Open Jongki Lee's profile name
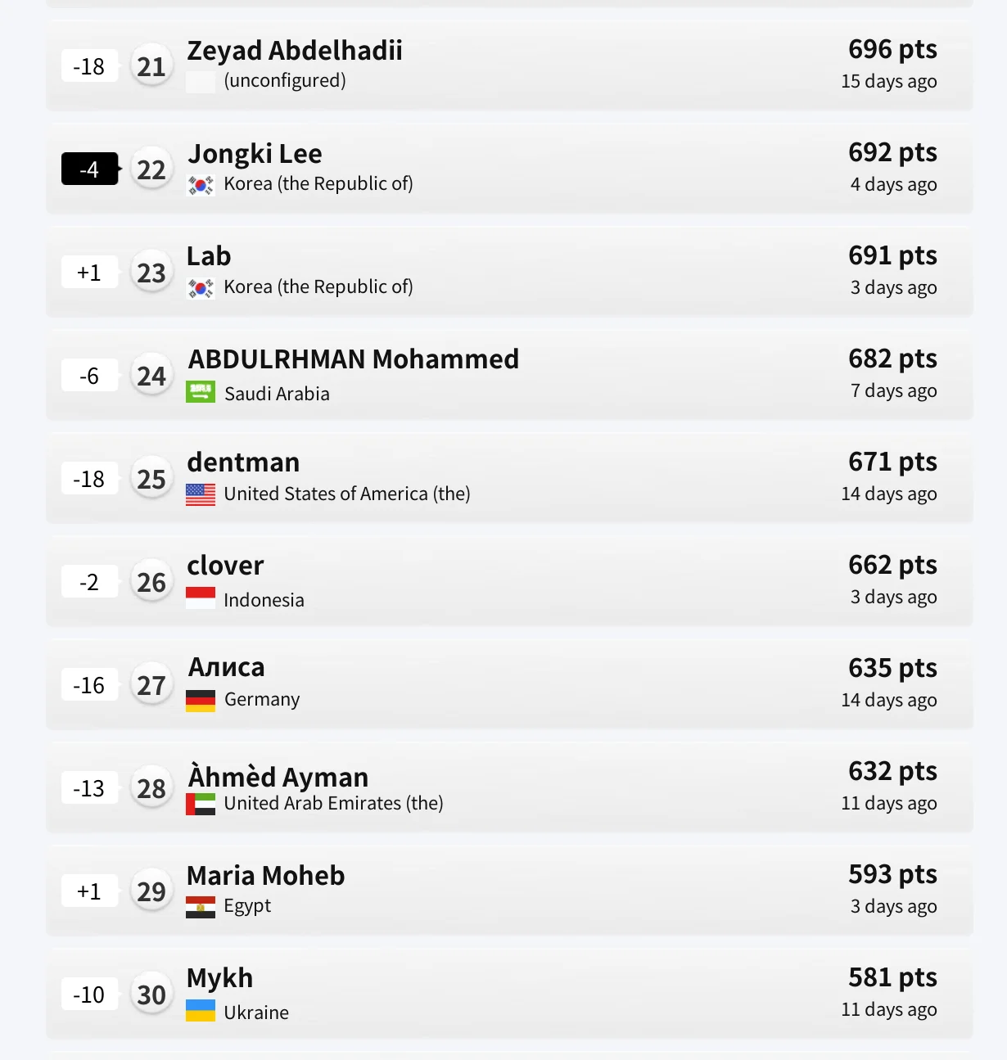The image size is (1007, 1060). point(255,154)
